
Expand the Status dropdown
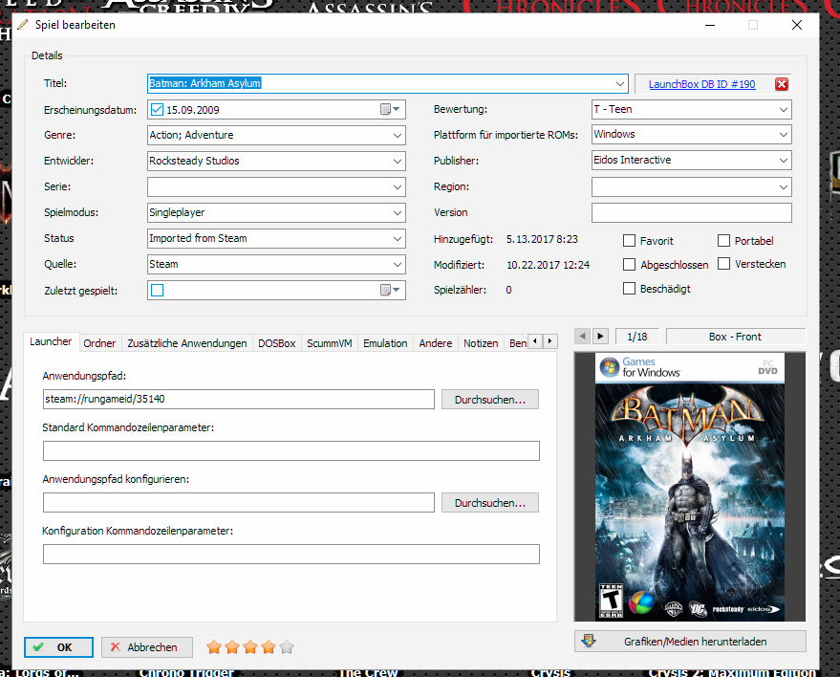pos(397,238)
